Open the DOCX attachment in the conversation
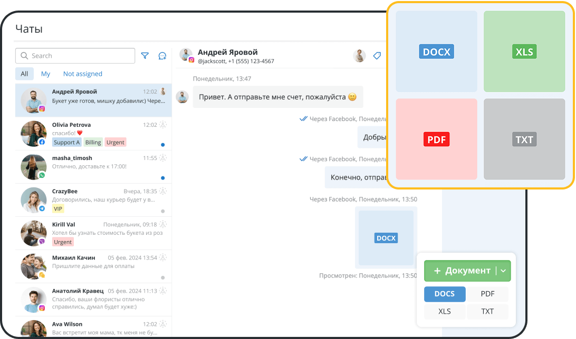The height and width of the screenshot is (339, 576). [386, 238]
